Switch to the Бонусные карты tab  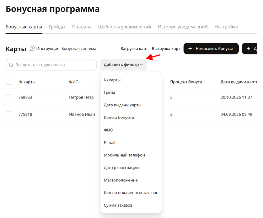(x=24, y=27)
